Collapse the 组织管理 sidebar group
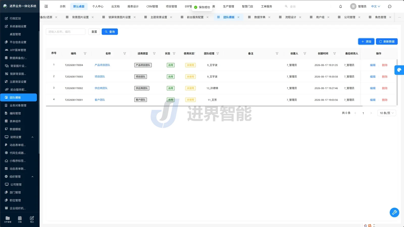 coord(32,177)
